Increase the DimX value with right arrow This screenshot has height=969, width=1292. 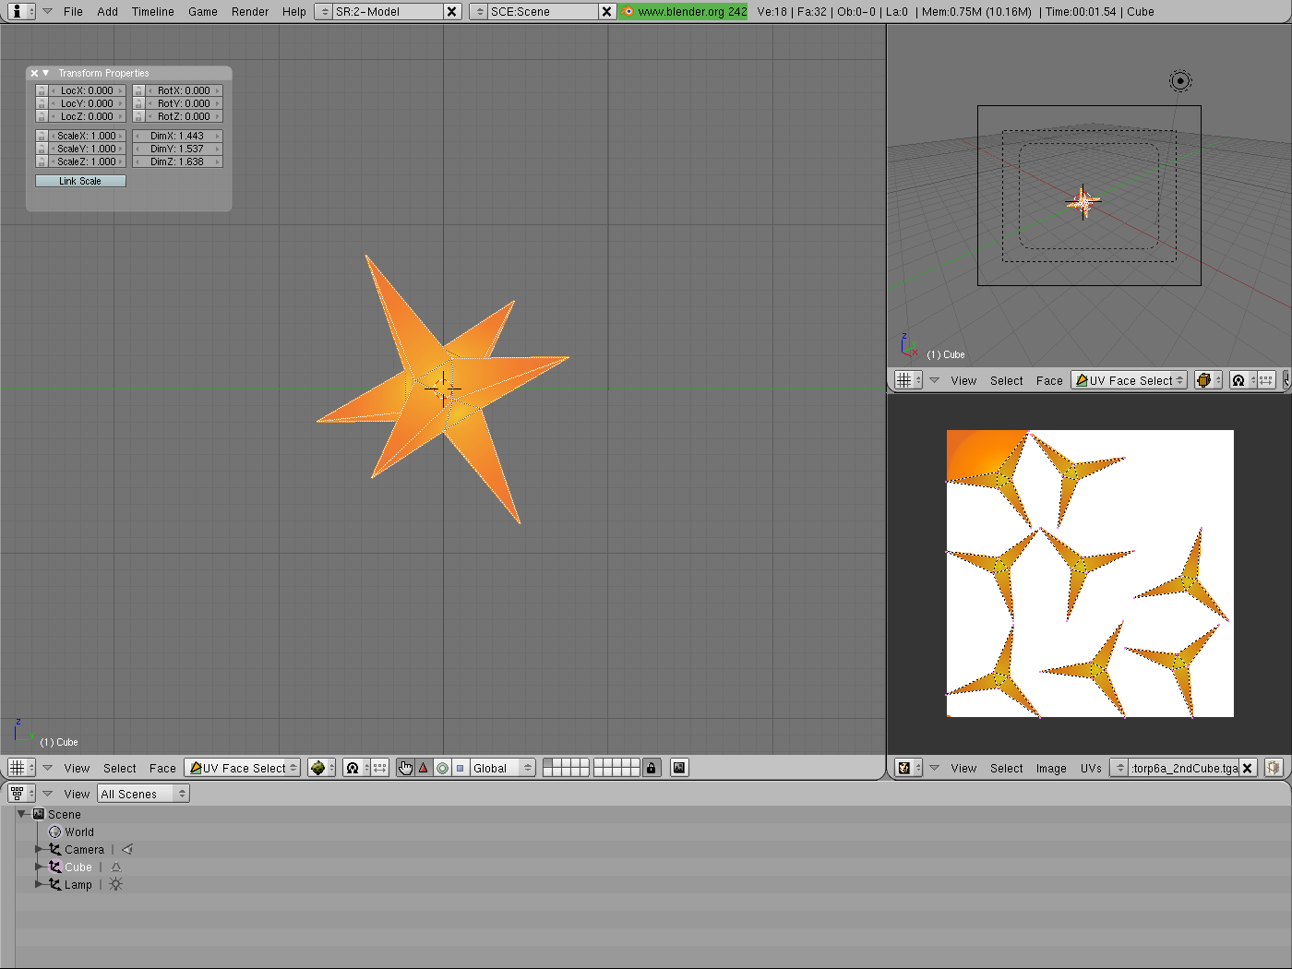[x=218, y=137]
